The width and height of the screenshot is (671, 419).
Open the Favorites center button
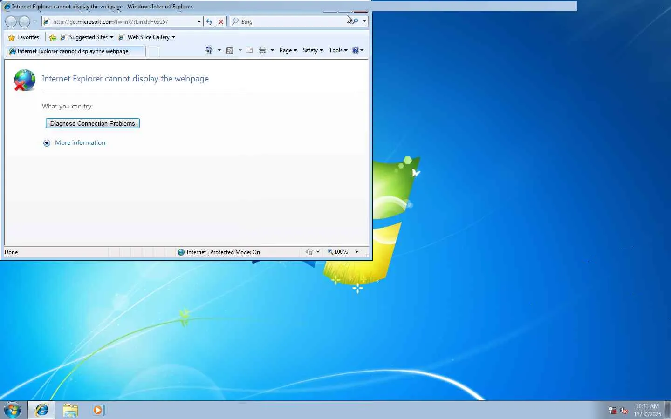24,37
